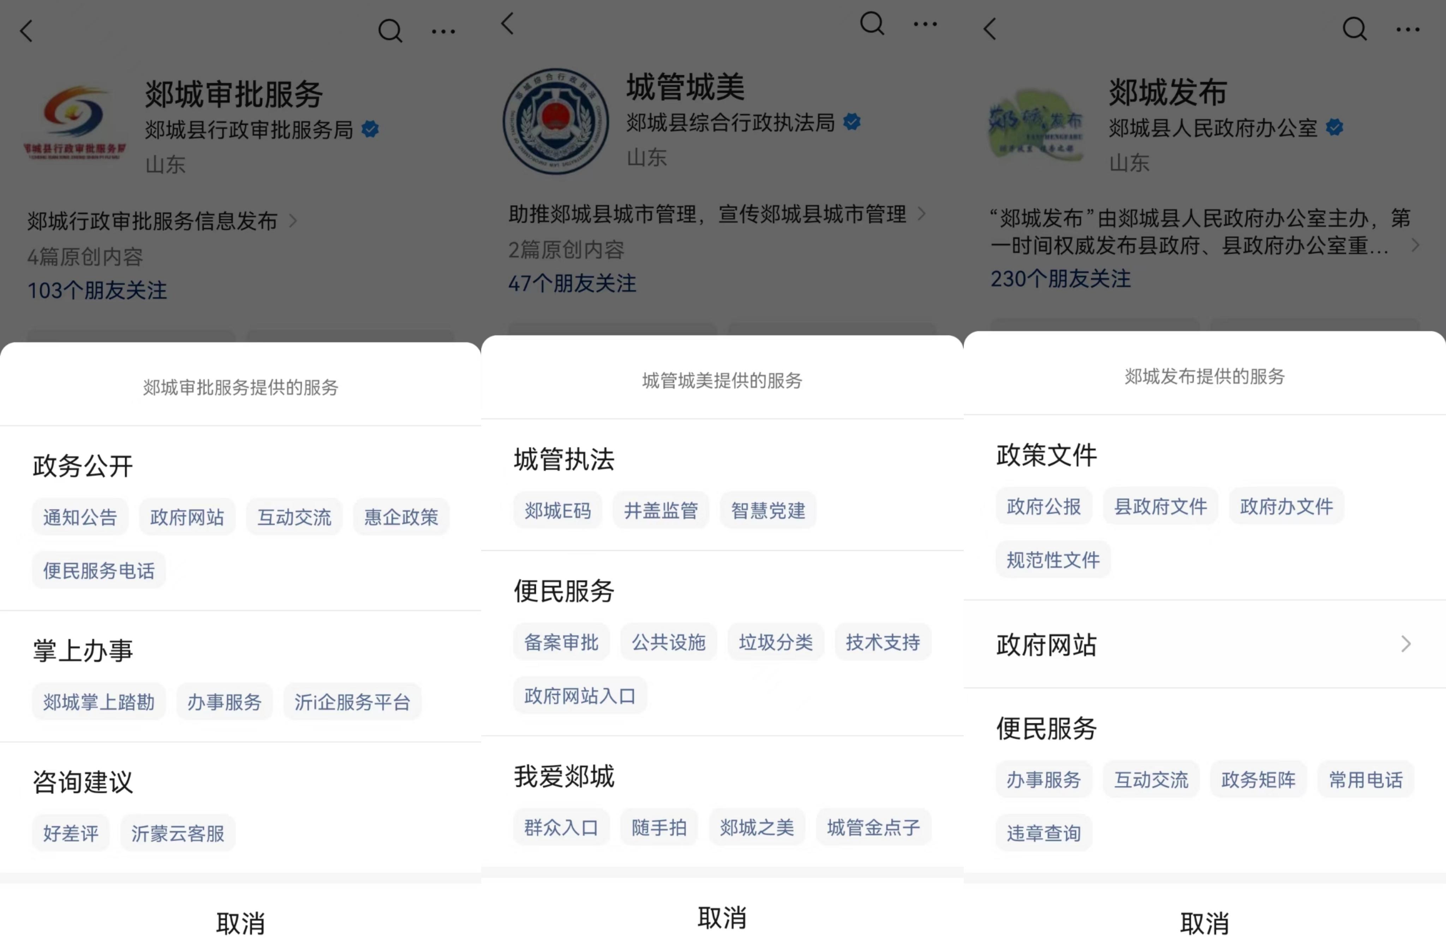
Task: Open search on the 郯城发布 page
Action: click(1354, 29)
